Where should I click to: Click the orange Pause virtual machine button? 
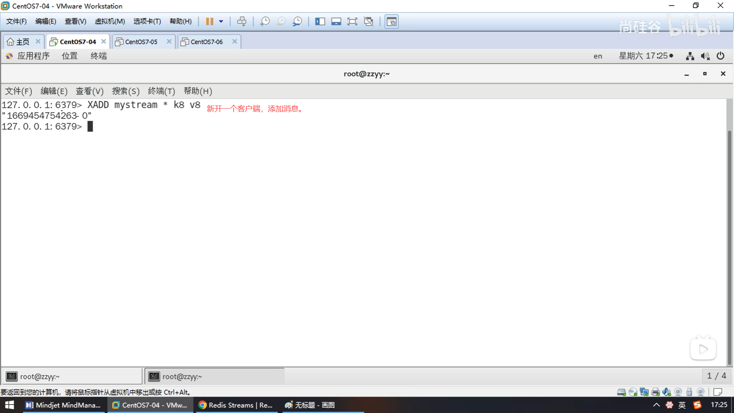pyautogui.click(x=209, y=21)
